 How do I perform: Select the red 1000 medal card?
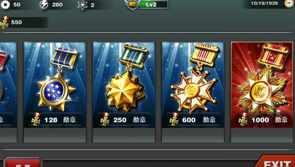pos(262,84)
